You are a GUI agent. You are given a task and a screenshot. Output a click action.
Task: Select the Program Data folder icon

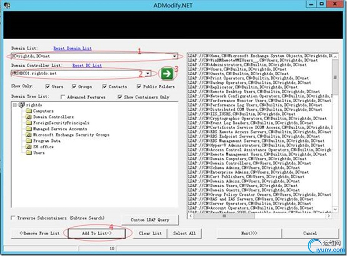point(29,141)
